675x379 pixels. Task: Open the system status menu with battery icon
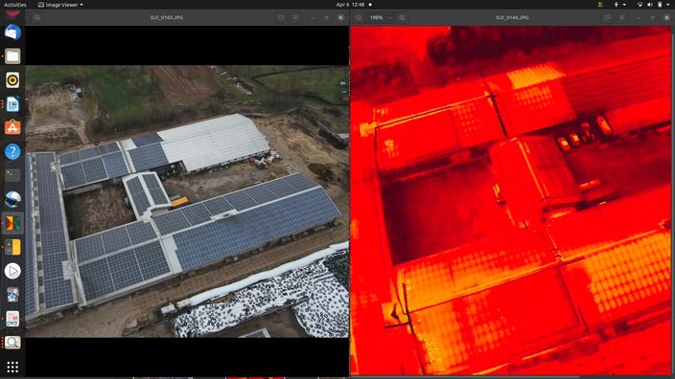tap(660, 5)
